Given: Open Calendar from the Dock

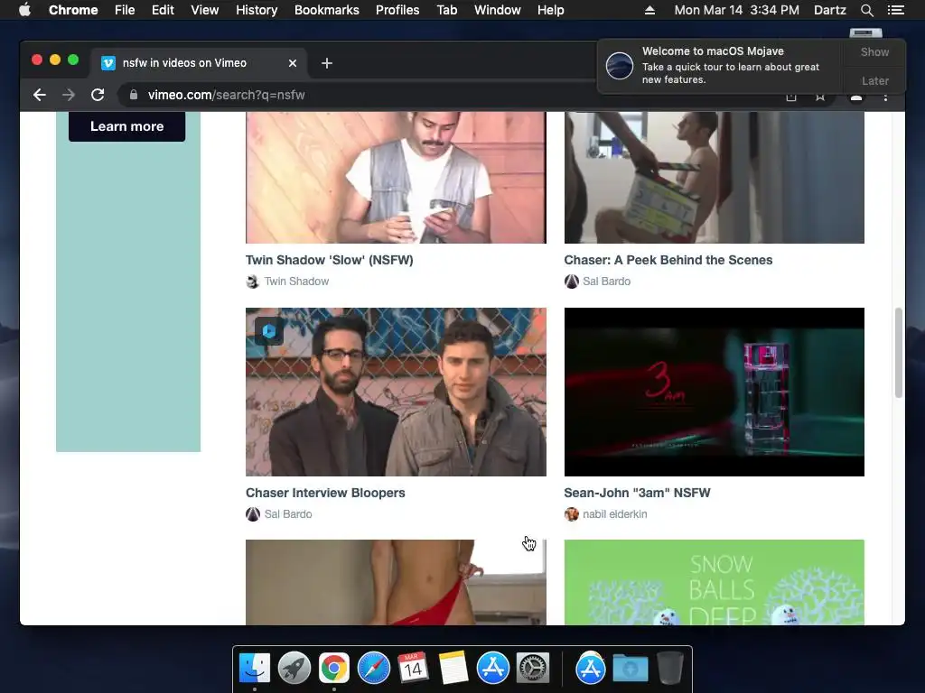Looking at the screenshot, I should [413, 668].
